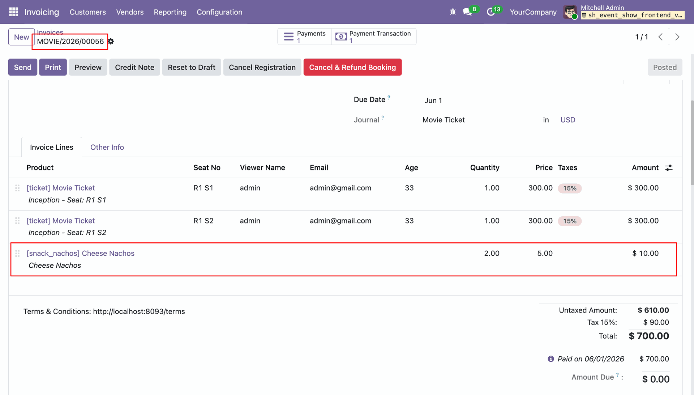Open the Configuration menu
This screenshot has height=395, width=694.
tap(219, 12)
